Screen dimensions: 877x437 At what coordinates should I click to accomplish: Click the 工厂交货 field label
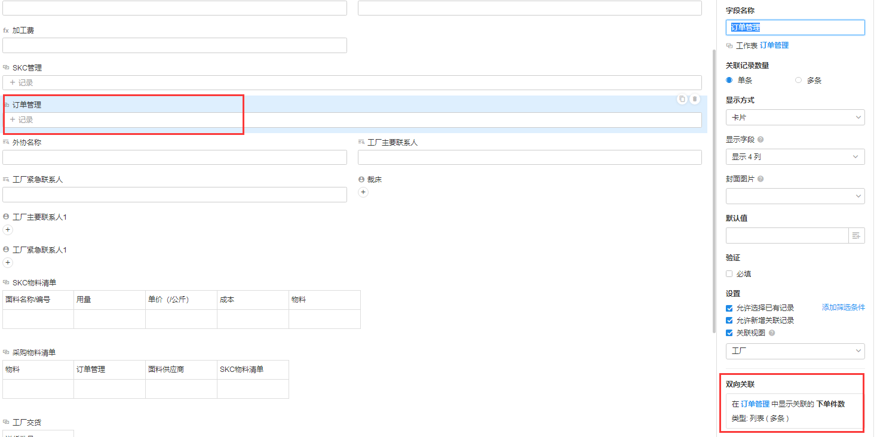[27, 423]
